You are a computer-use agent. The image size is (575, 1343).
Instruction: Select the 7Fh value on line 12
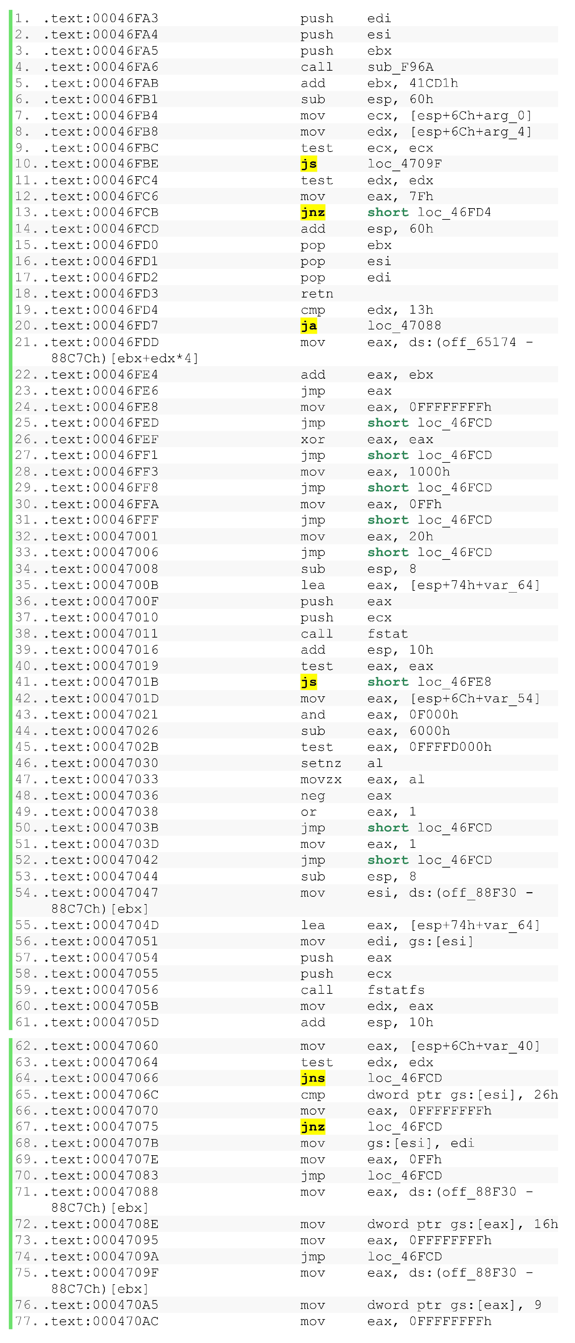tap(421, 196)
